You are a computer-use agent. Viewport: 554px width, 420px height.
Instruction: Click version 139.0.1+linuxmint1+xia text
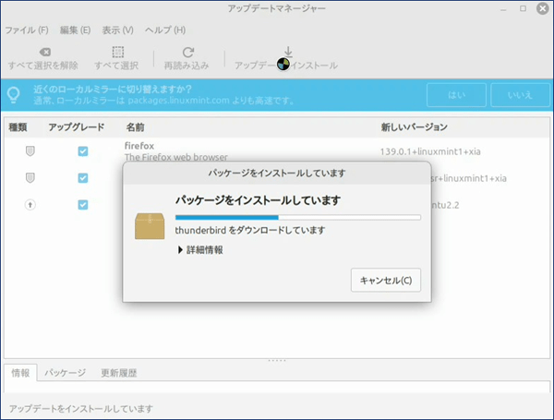[430, 151]
